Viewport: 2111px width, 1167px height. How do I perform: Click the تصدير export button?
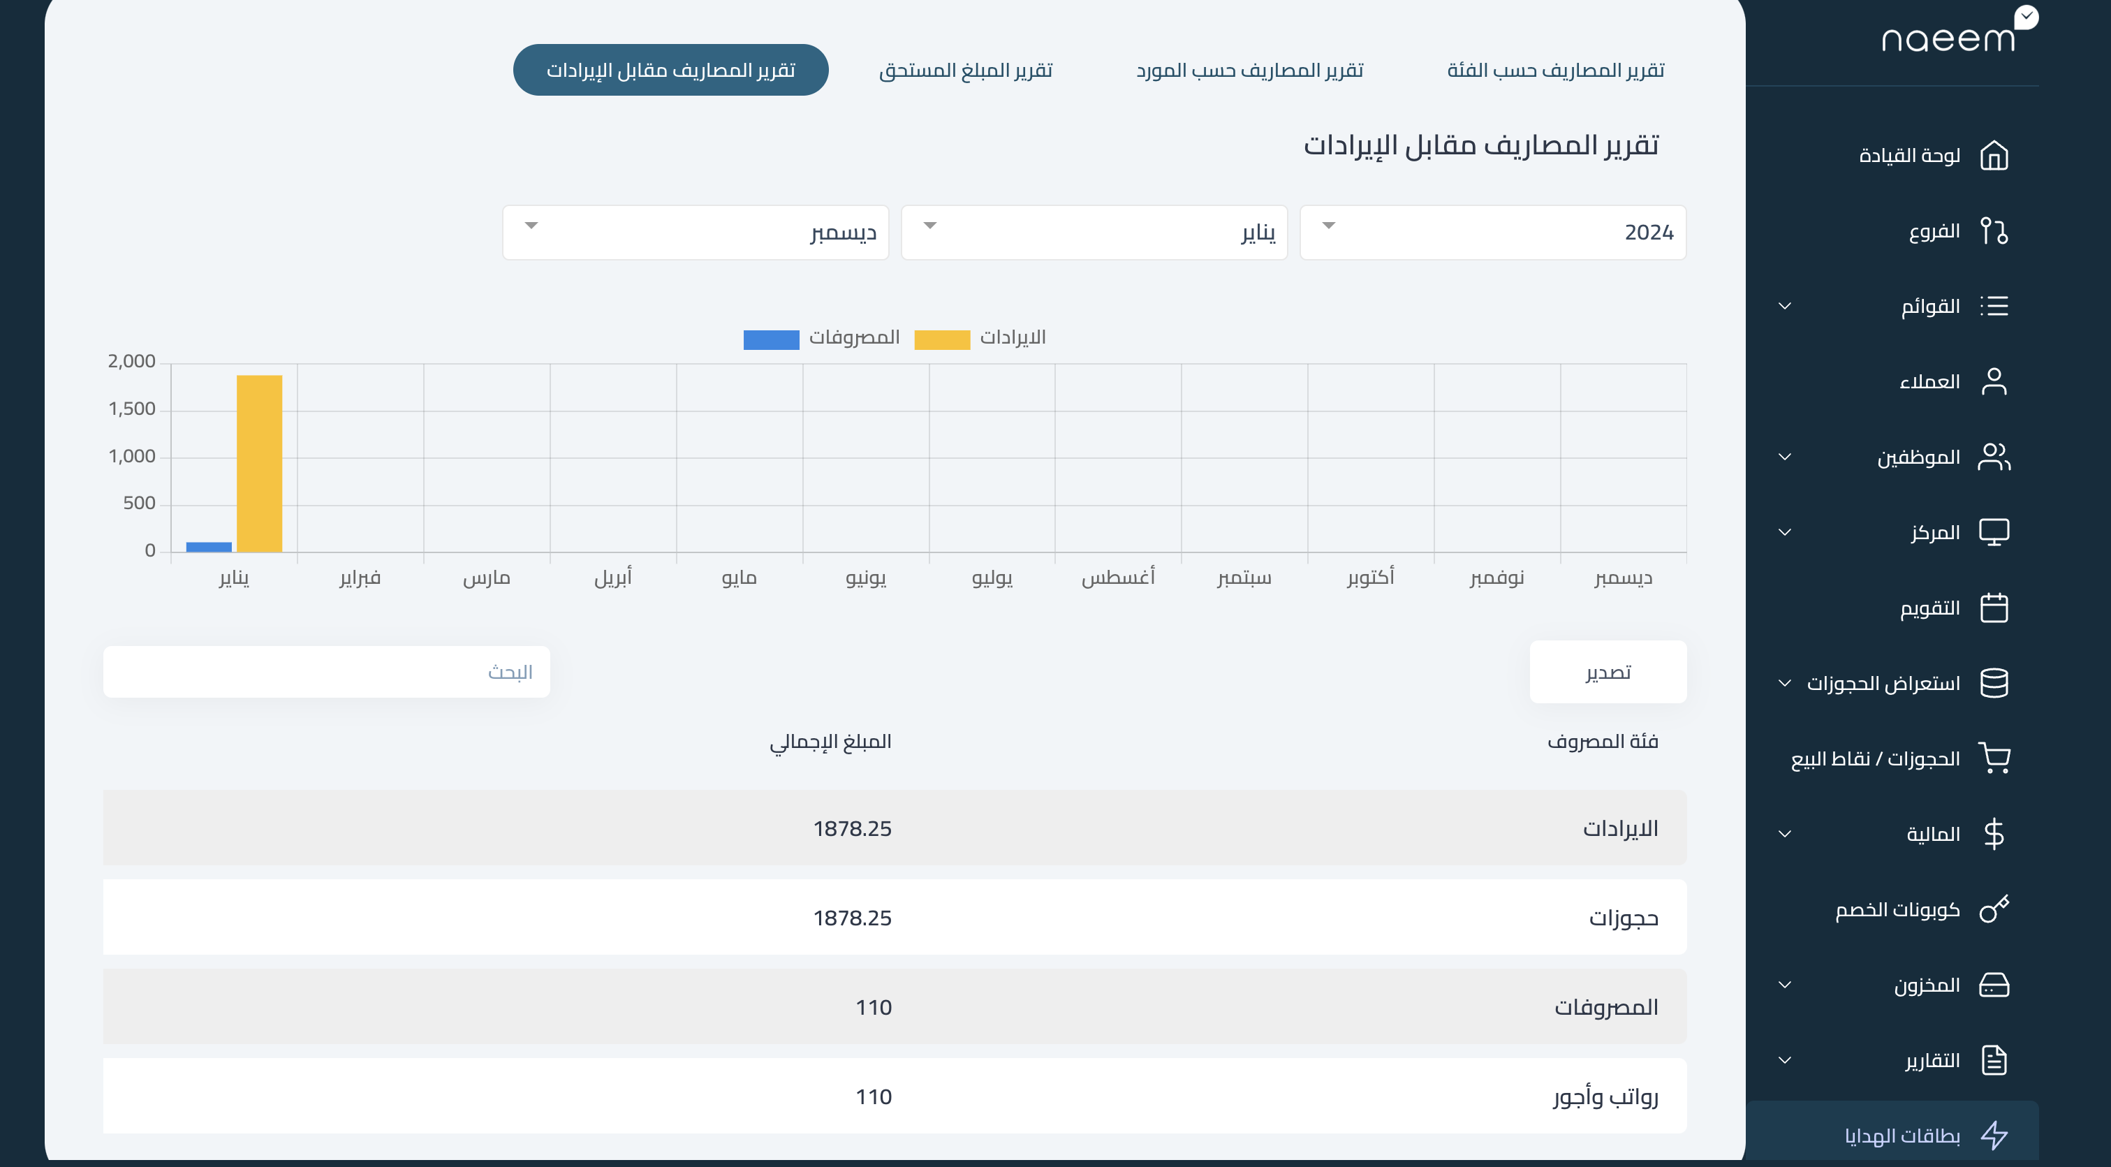pyautogui.click(x=1608, y=671)
